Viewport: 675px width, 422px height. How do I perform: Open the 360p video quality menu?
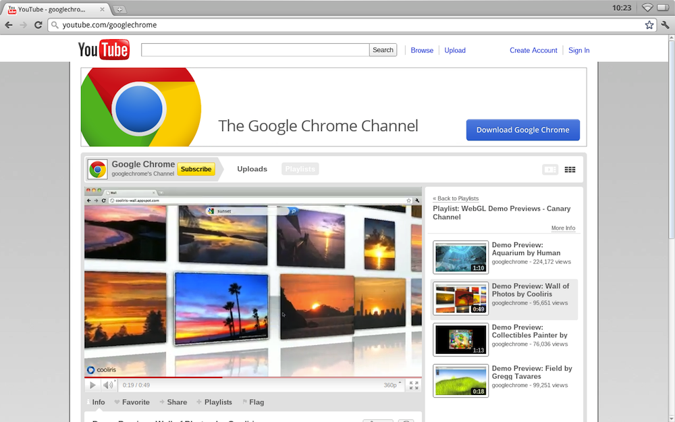(x=392, y=386)
